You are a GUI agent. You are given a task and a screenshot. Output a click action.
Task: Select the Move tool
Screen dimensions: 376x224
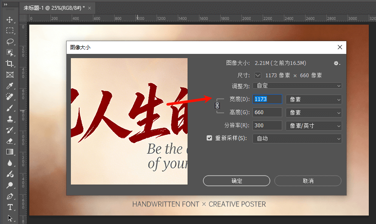[10, 20]
